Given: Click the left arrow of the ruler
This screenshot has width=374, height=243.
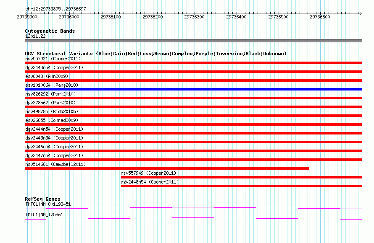Looking at the screenshot, I should click(26, 13).
